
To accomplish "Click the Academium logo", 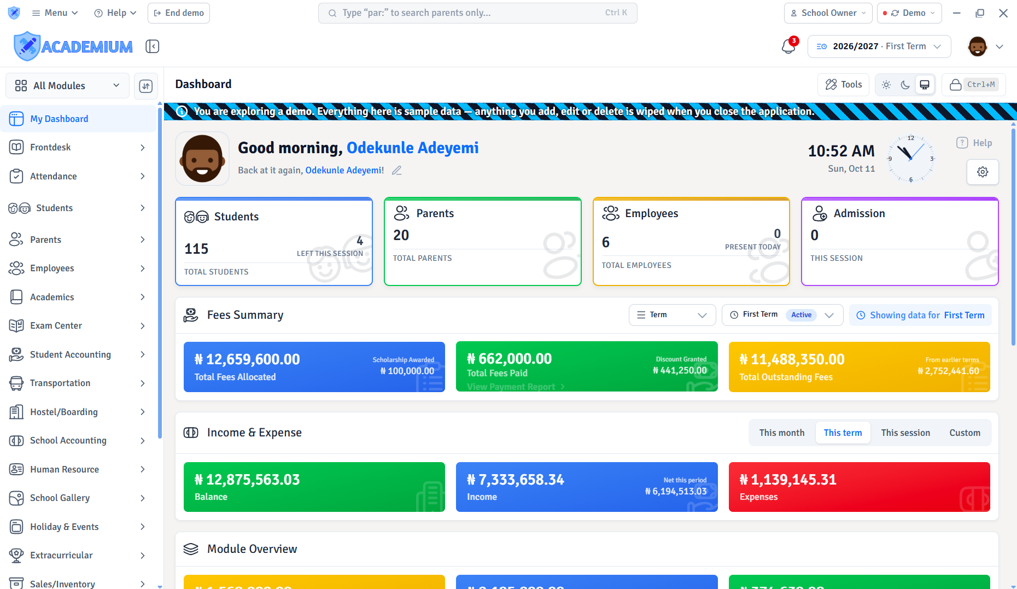I will tap(73, 46).
